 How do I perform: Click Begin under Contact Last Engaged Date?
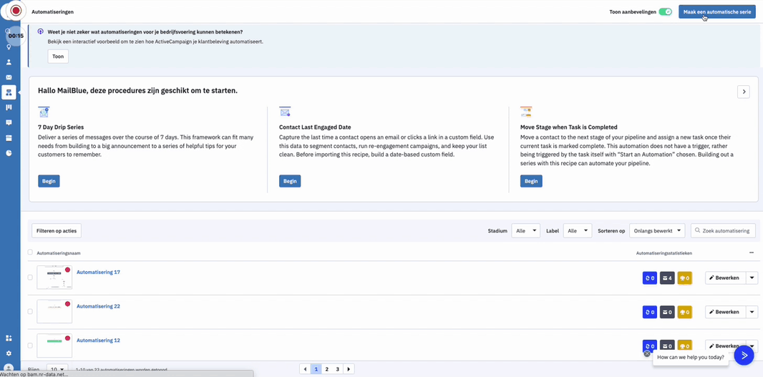290,181
